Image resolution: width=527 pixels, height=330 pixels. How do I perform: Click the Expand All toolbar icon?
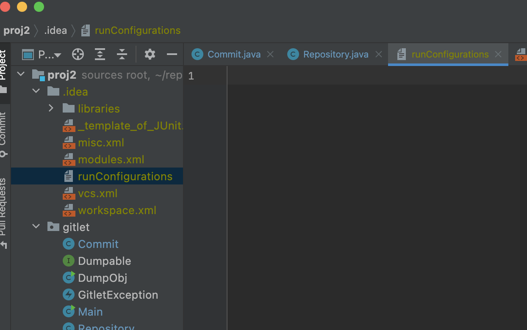coord(100,54)
